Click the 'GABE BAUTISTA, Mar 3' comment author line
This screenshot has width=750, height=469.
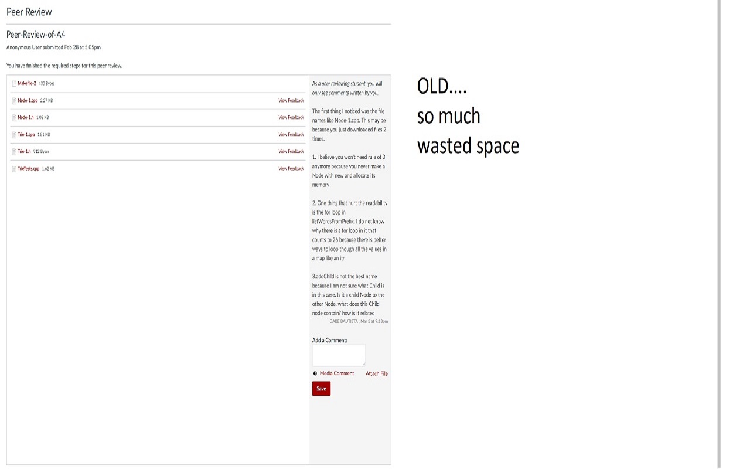(x=359, y=321)
